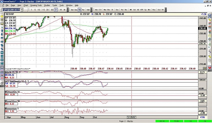Click the magnifier zoom icon on right
The height and width of the screenshot is (123, 212).
(210, 51)
